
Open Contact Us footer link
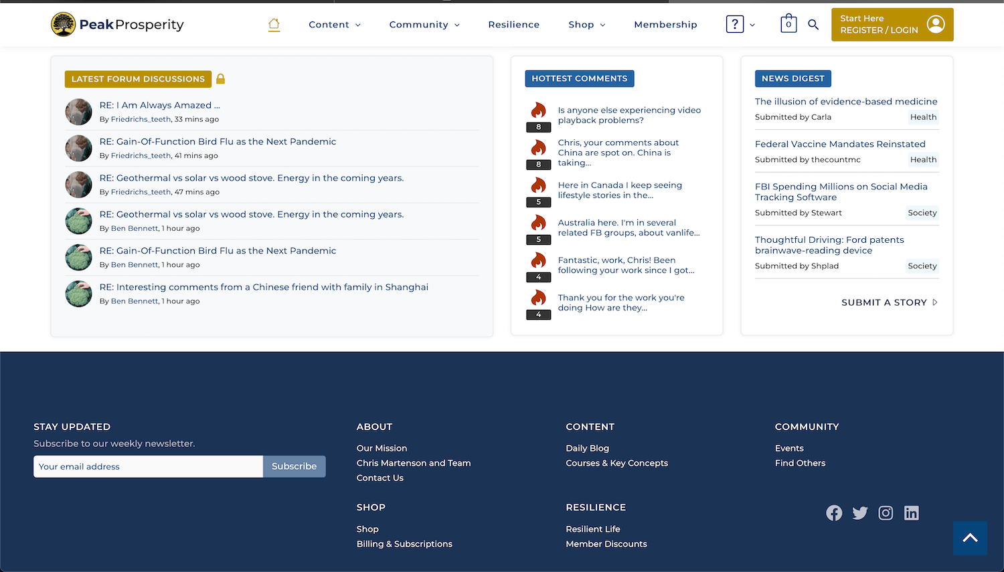click(x=380, y=478)
